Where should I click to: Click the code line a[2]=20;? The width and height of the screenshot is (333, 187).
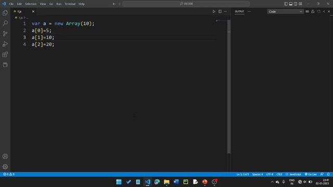point(43,44)
